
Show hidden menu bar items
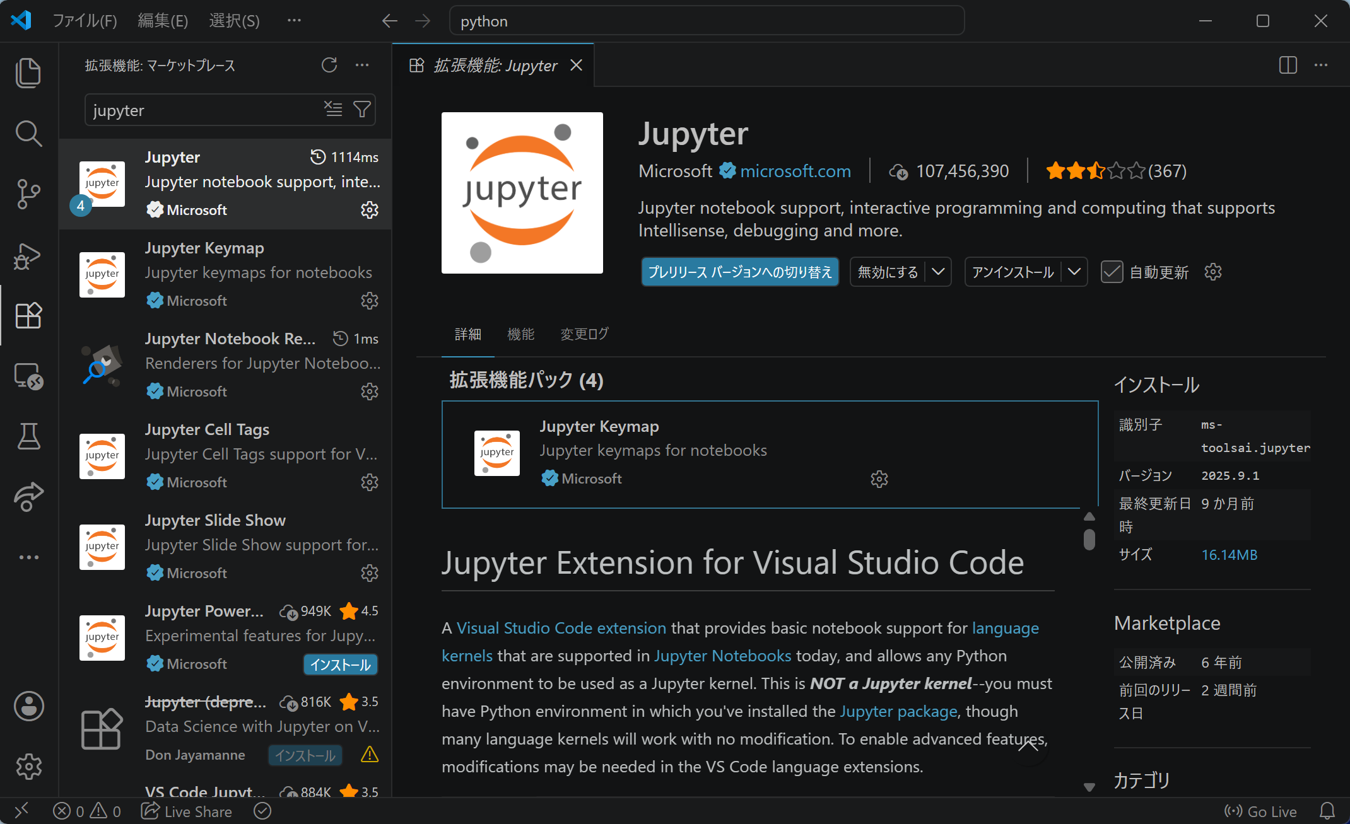tap(294, 21)
